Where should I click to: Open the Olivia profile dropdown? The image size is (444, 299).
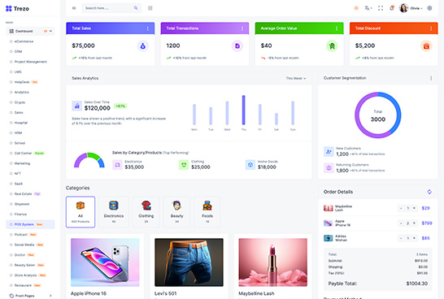[x=411, y=8]
